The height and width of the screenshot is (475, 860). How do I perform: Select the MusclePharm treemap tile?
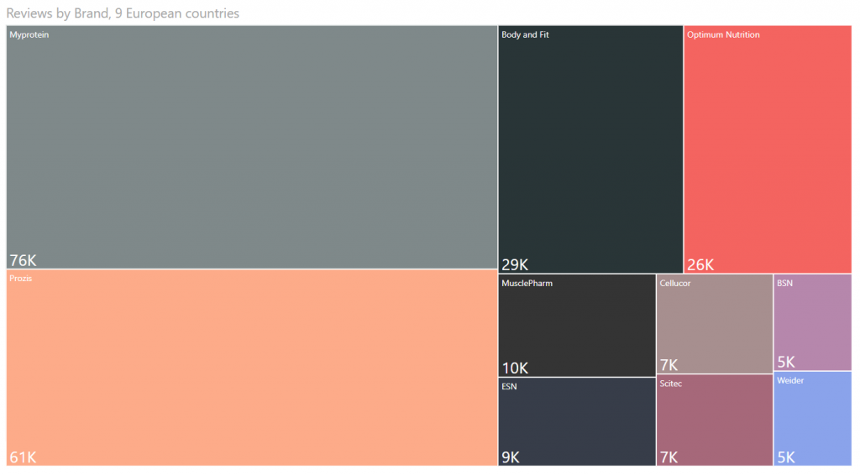tap(577, 326)
